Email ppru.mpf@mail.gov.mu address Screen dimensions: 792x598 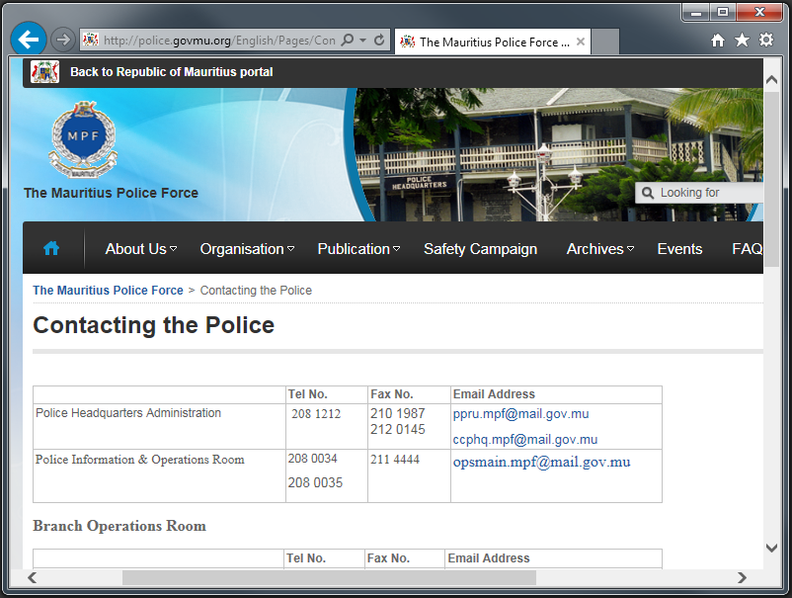click(520, 413)
